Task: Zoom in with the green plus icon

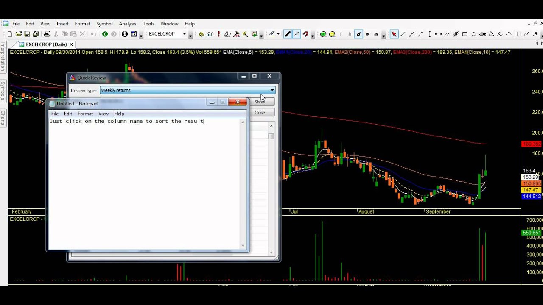Action: (323, 34)
